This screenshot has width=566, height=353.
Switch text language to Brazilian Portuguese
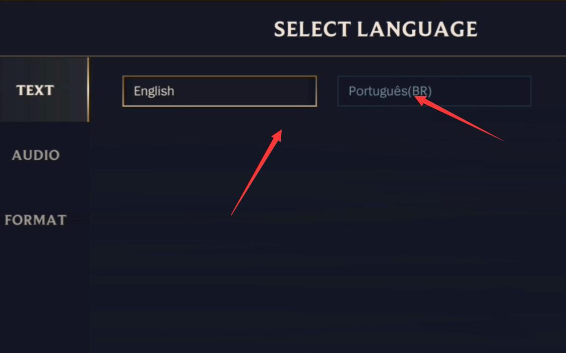click(434, 91)
